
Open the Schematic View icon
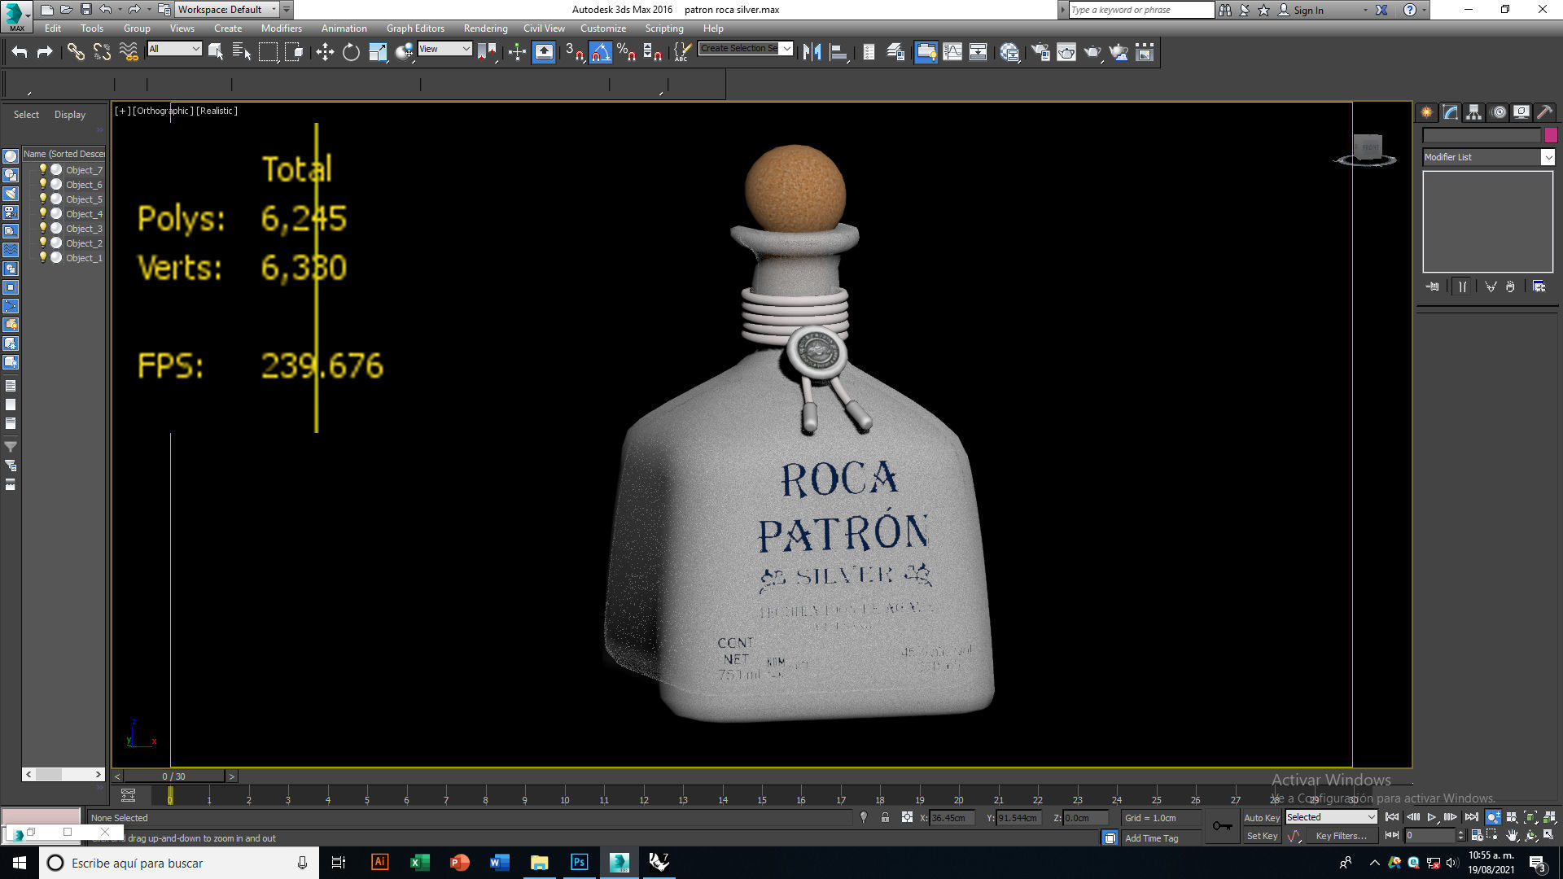[979, 52]
